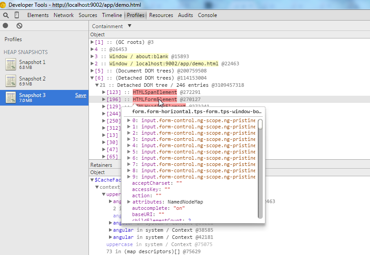Collapse (Detached DOM trees) row
Image resolution: width=370 pixels, height=255 pixels.
tap(92, 78)
